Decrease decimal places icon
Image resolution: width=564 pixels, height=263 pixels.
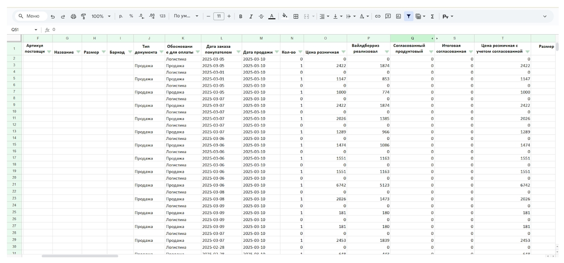141,16
